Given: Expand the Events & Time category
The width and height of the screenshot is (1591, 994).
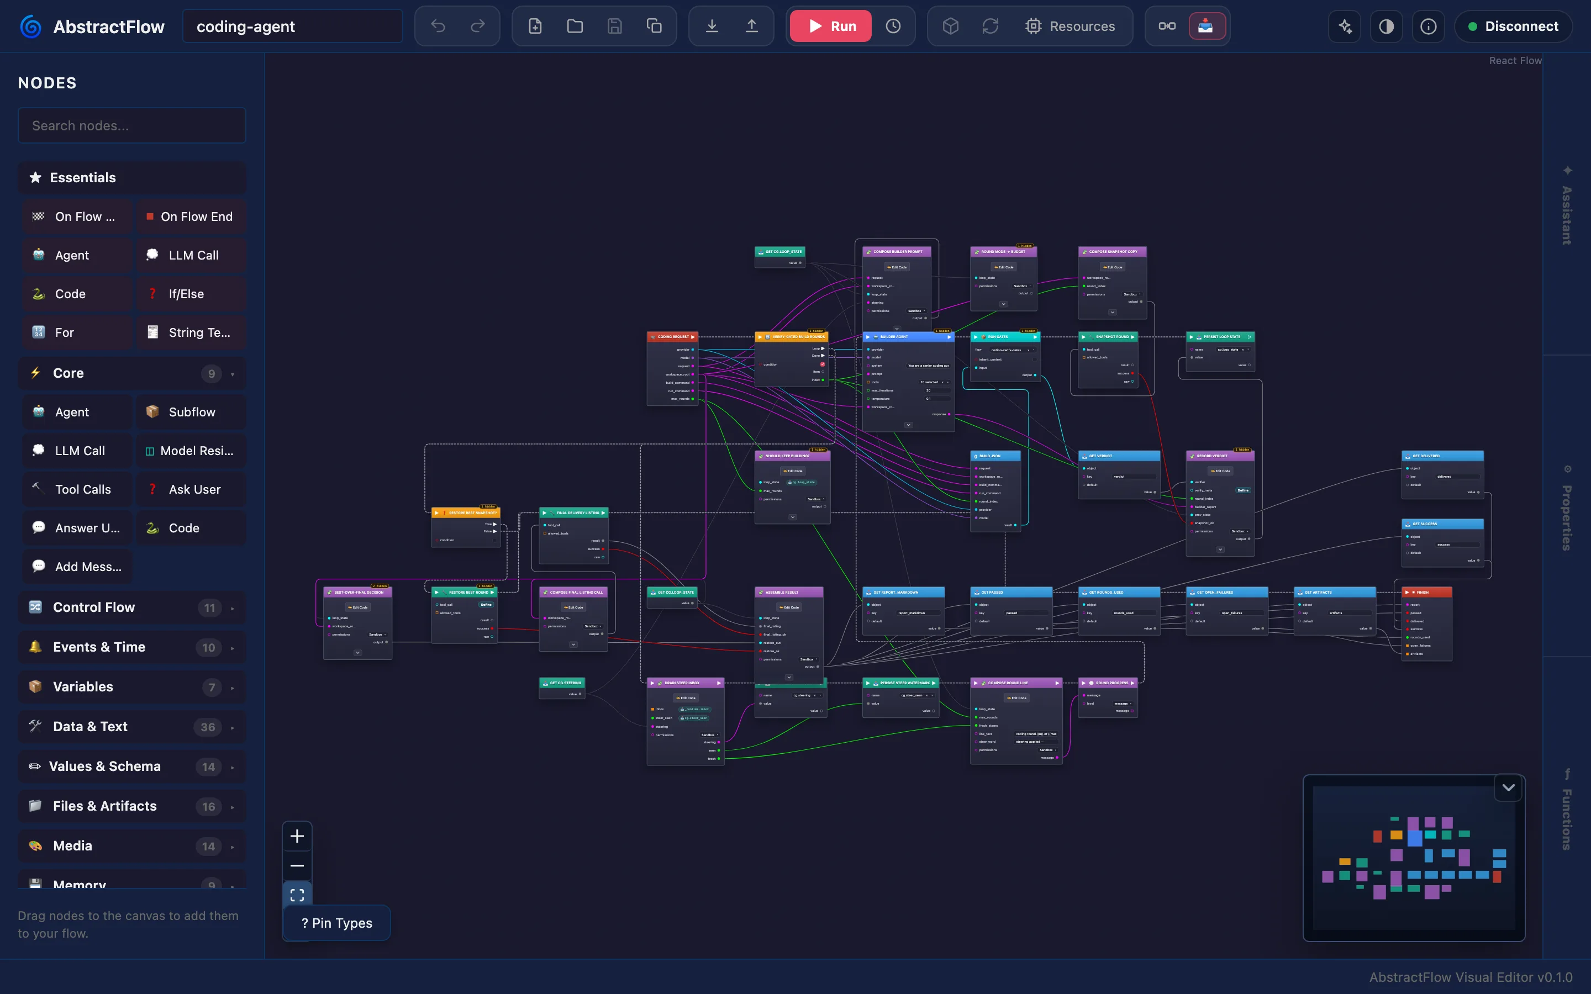Looking at the screenshot, I should point(132,647).
